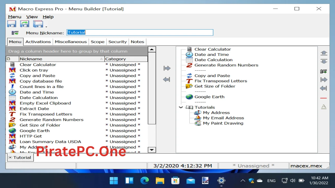Select My Address under Tutorials
Viewport: 335px width, 188px height.
216,113
